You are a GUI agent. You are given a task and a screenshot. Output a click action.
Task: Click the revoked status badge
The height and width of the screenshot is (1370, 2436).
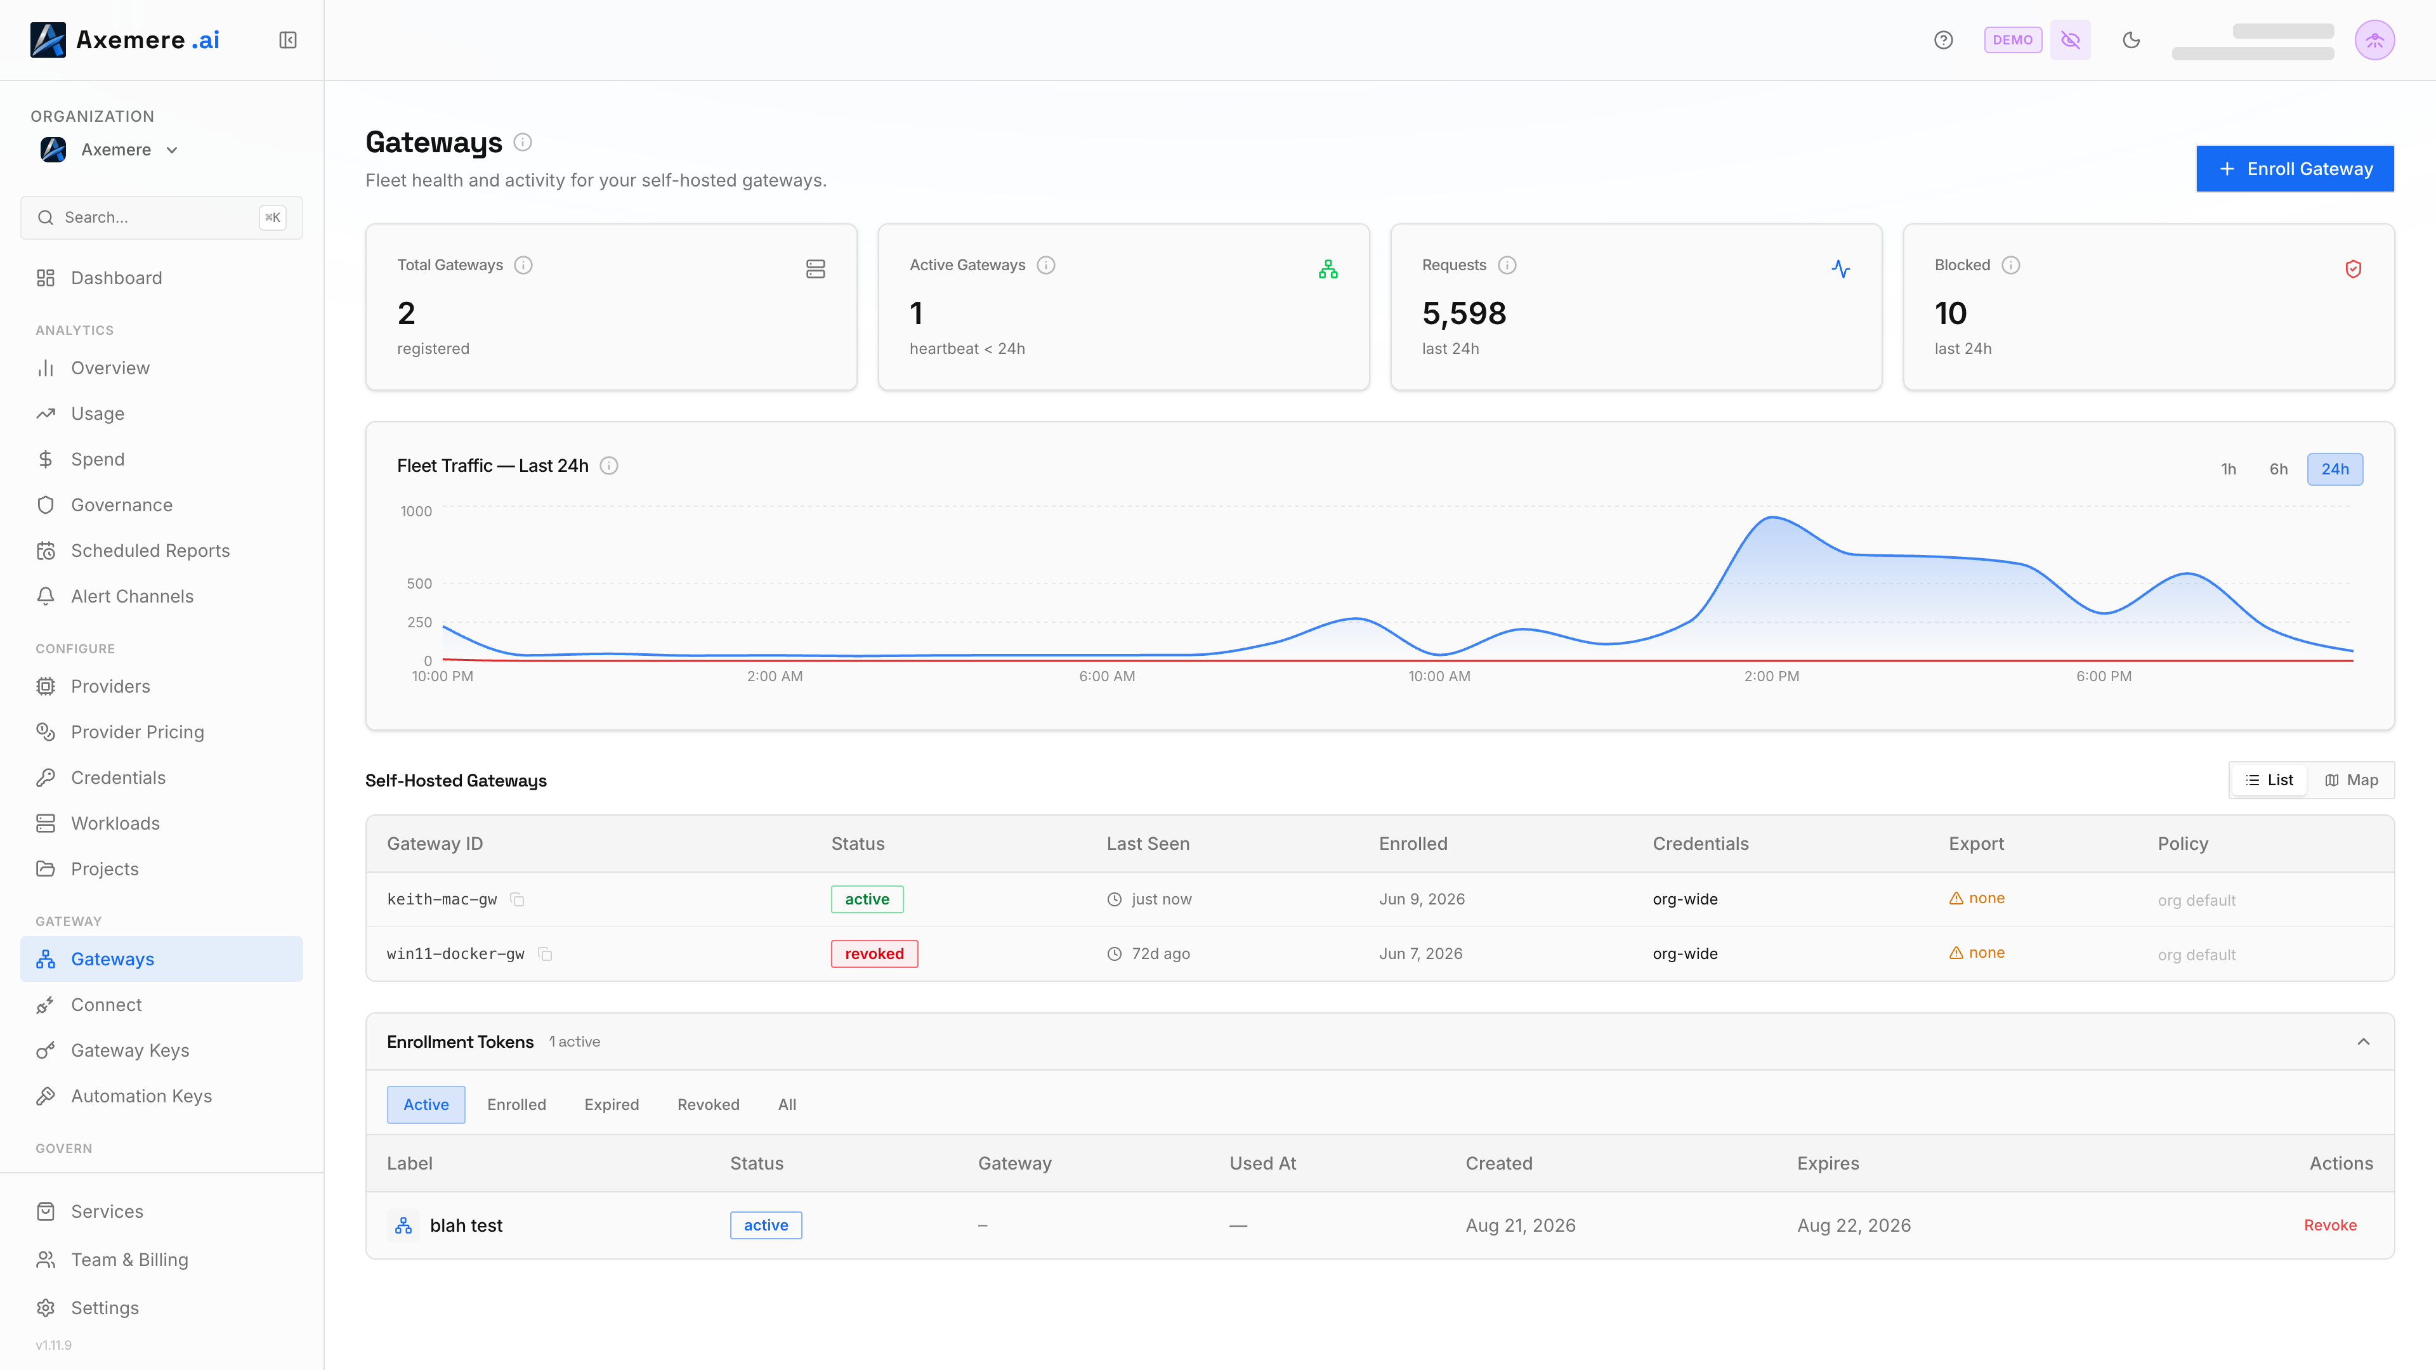pyautogui.click(x=874, y=954)
